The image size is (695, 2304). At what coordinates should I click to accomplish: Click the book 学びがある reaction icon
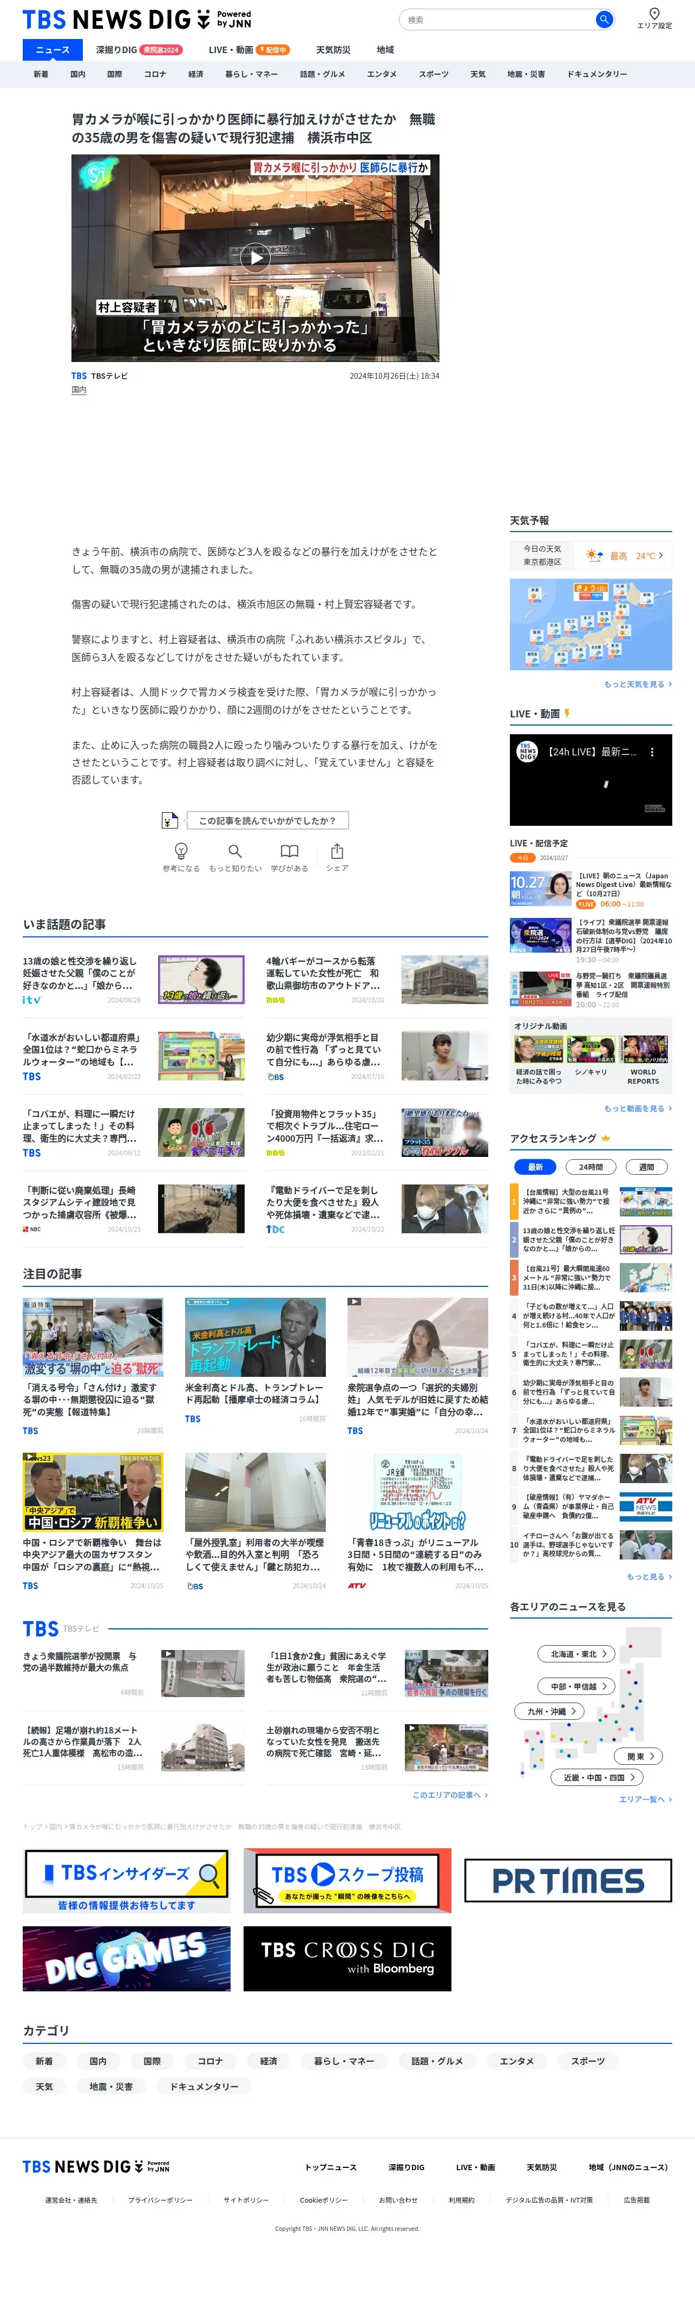tap(290, 851)
